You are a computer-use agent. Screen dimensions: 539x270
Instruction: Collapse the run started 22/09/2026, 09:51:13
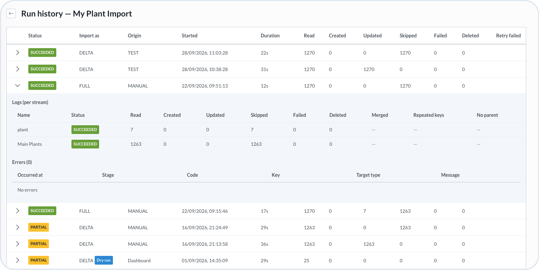coord(18,86)
